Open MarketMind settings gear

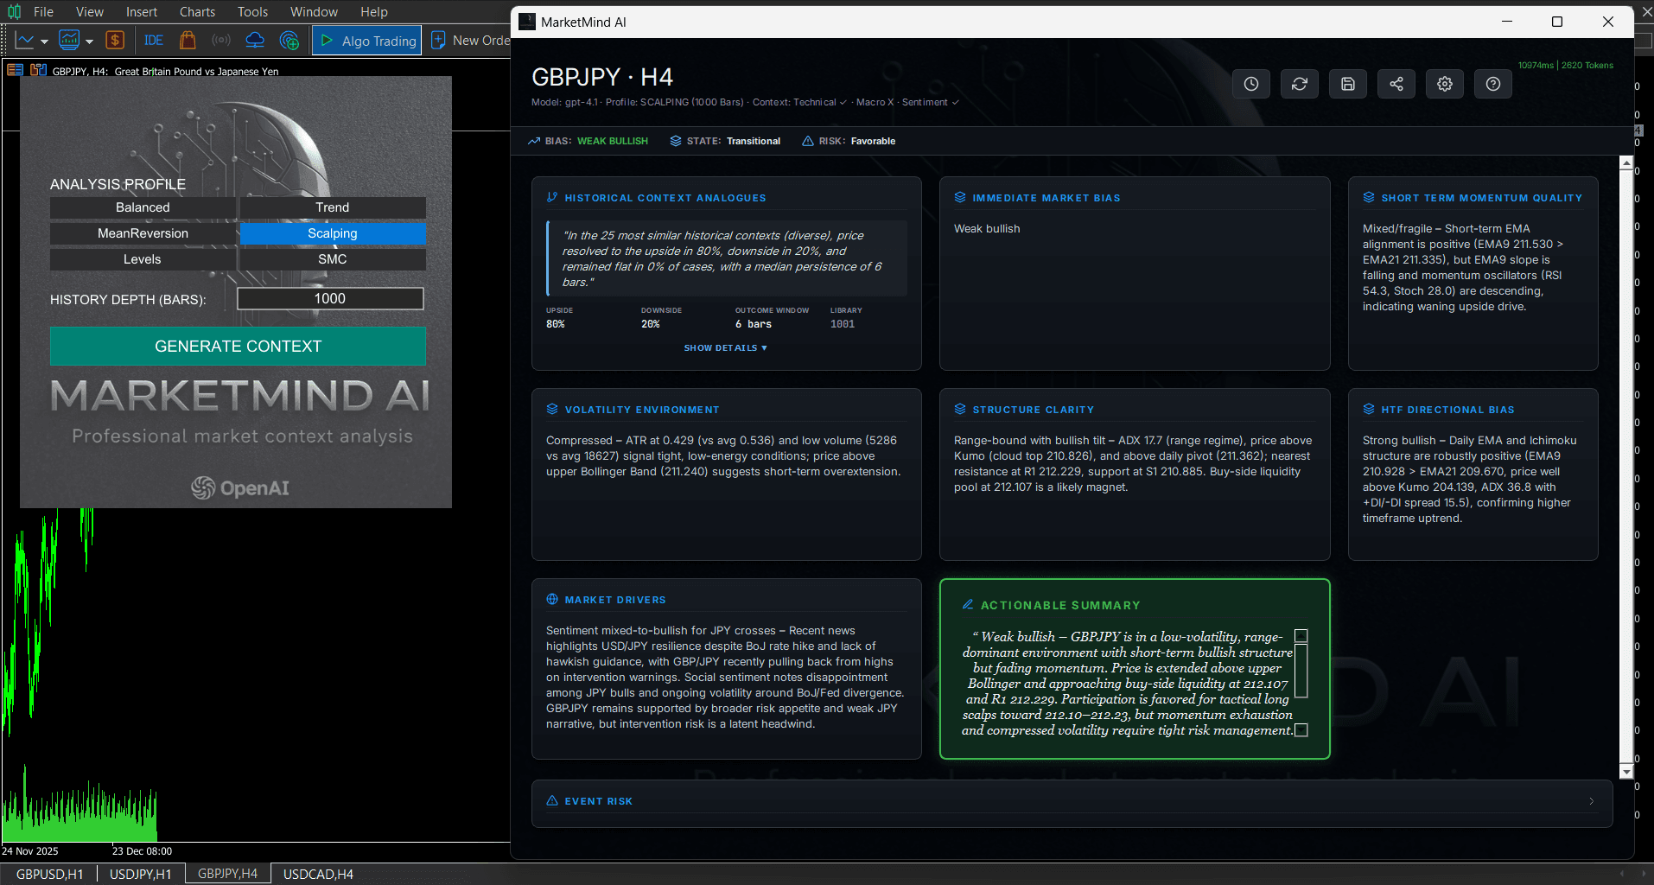coord(1445,84)
